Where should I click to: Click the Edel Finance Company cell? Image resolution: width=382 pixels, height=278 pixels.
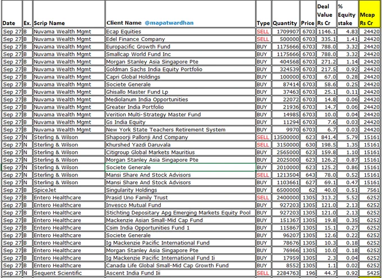pyautogui.click(x=180, y=39)
